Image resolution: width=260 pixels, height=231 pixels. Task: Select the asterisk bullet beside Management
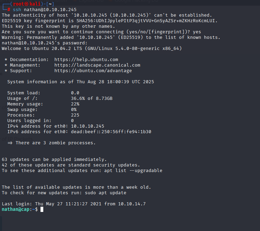pyautogui.click(x=6, y=65)
